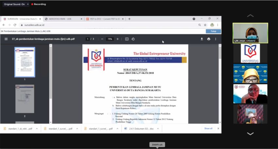Click the 75% zoom level field
The height and width of the screenshot is (149, 278).
coord(110,39)
